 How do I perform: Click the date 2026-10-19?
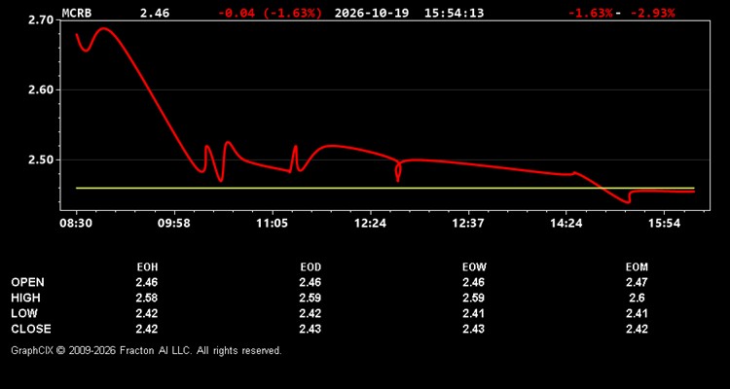372,13
